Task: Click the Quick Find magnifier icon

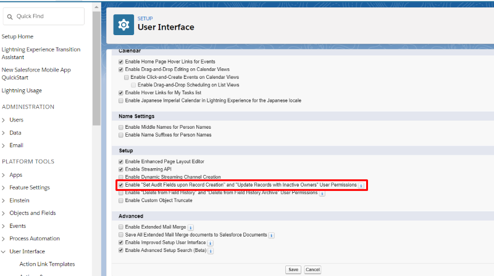Action: [x=10, y=17]
